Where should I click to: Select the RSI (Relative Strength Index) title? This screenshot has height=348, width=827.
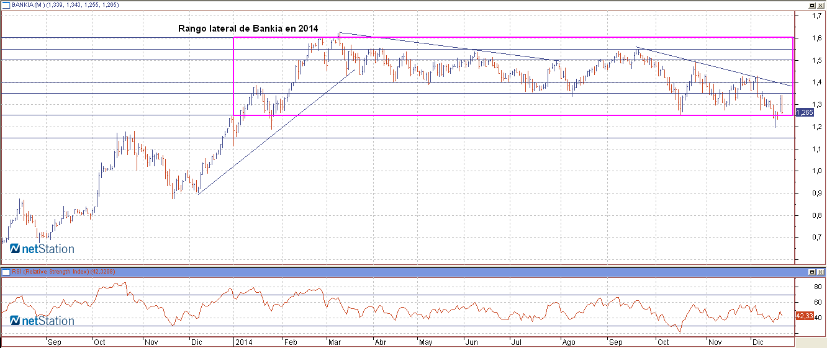pos(51,272)
